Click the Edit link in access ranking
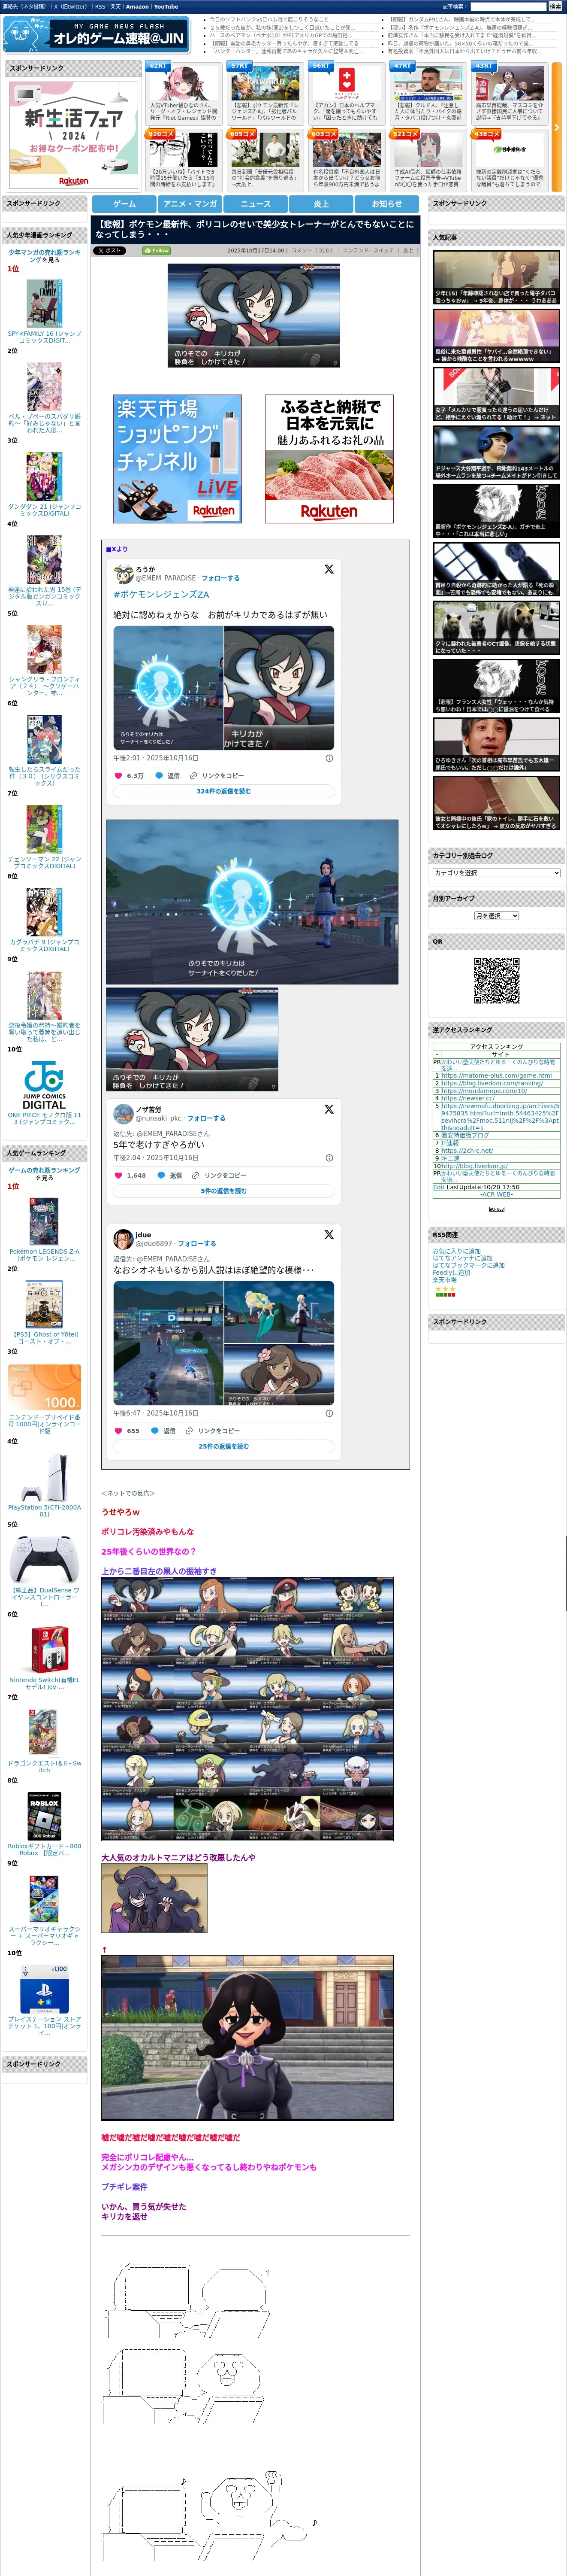This screenshot has width=567, height=2576. pyautogui.click(x=438, y=1187)
